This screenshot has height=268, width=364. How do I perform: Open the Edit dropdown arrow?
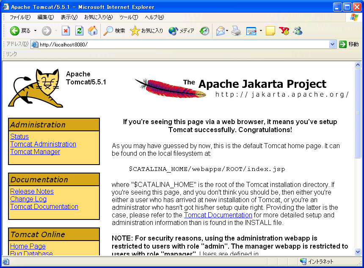pyautogui.click(x=261, y=31)
